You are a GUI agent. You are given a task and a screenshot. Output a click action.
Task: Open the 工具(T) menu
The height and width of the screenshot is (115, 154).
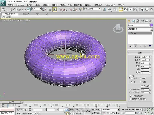pos(29,5)
